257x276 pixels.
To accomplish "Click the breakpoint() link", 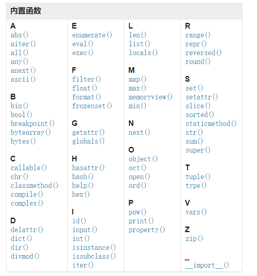I will (x=33, y=124).
